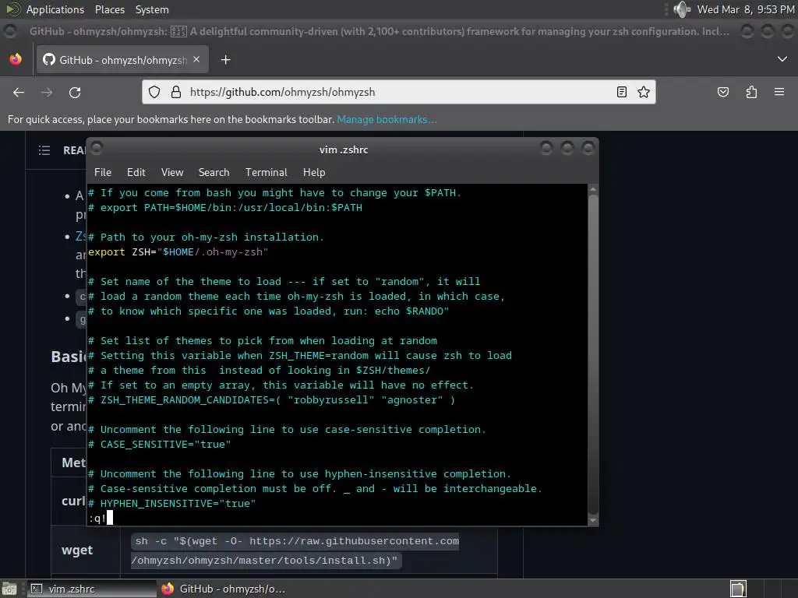Image resolution: width=798 pixels, height=598 pixels.
Task: Open tracking protection shield icon
Action: 154,92
